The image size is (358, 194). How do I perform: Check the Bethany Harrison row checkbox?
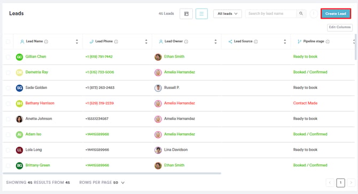[8, 103]
